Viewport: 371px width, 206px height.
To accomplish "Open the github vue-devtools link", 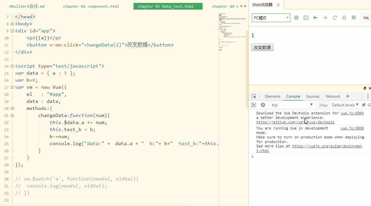I will click(x=295, y=122).
